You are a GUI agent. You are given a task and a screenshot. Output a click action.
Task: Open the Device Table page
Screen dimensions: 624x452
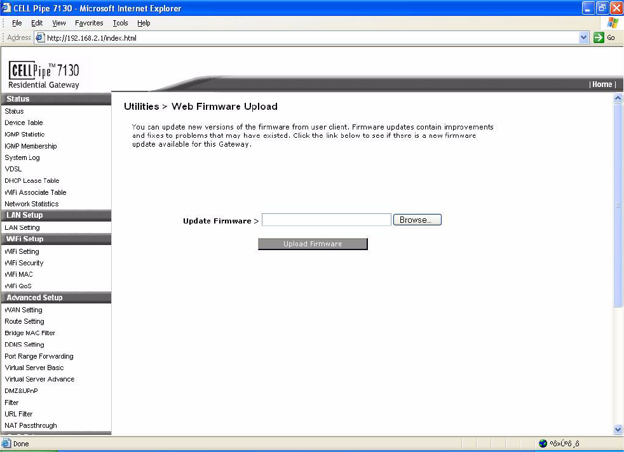point(24,123)
